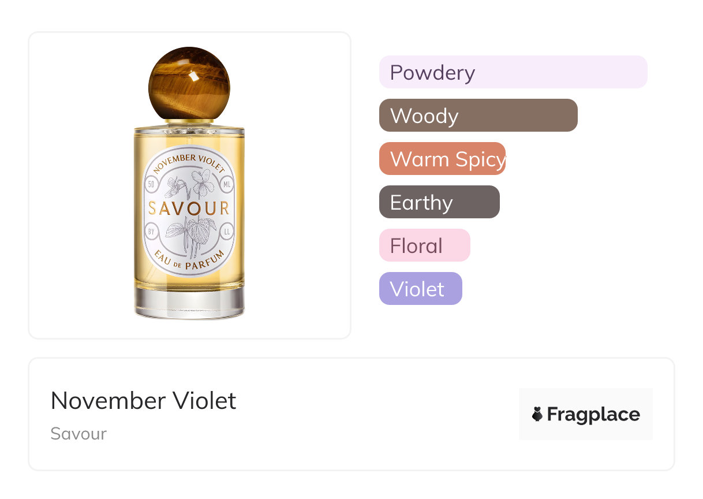The width and height of the screenshot is (703, 499).
Task: Click the "LL" circle on the bottle label
Action: pos(226,232)
